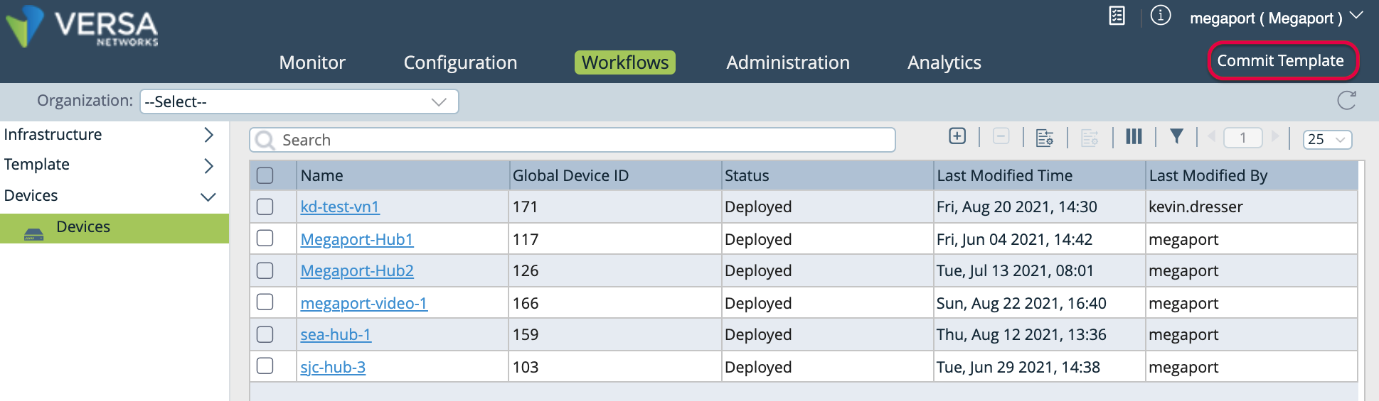This screenshot has width=1379, height=401.
Task: Open the Organization dropdown
Action: pos(299,101)
